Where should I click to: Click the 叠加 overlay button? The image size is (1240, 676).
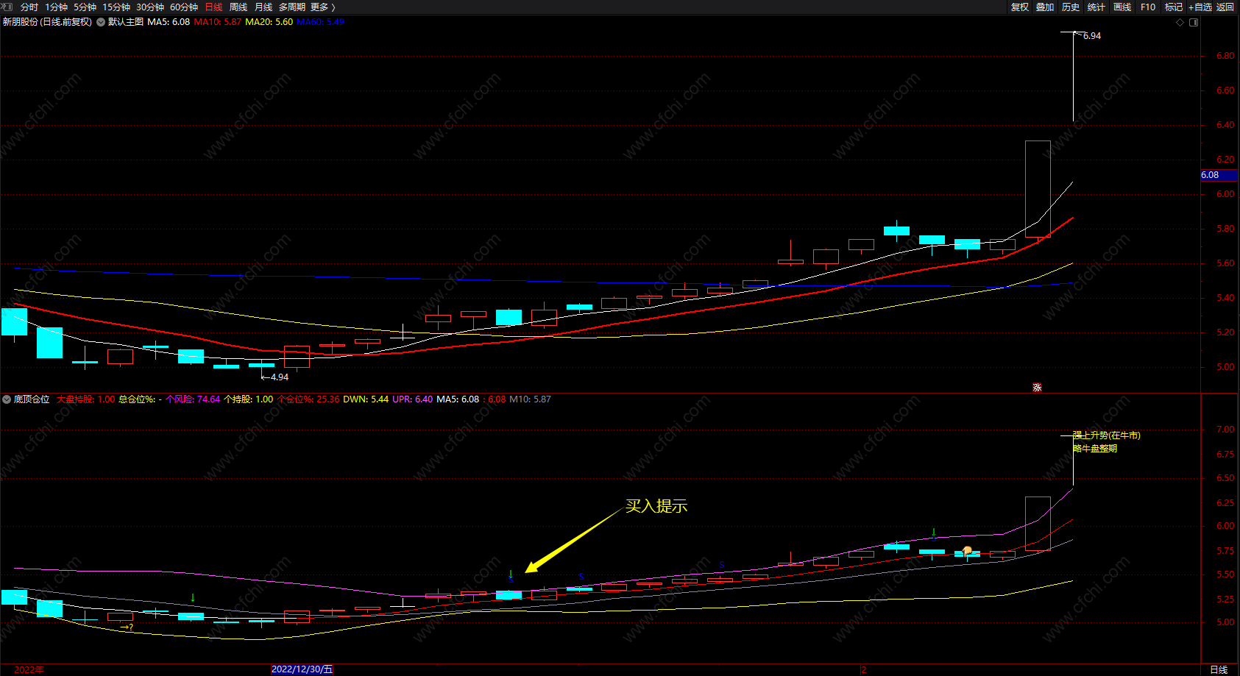point(1045,7)
